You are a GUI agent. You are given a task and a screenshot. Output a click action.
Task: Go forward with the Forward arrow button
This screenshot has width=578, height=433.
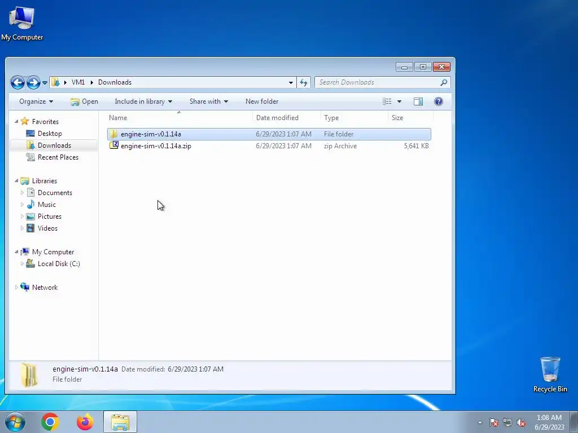pyautogui.click(x=33, y=82)
